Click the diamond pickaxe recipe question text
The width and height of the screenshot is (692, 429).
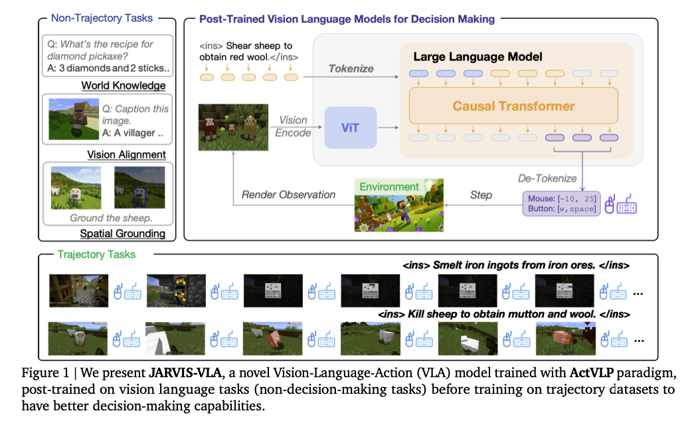tap(100, 50)
